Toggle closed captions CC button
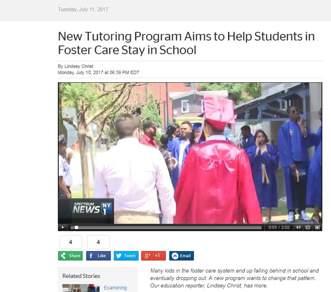 click(x=308, y=227)
